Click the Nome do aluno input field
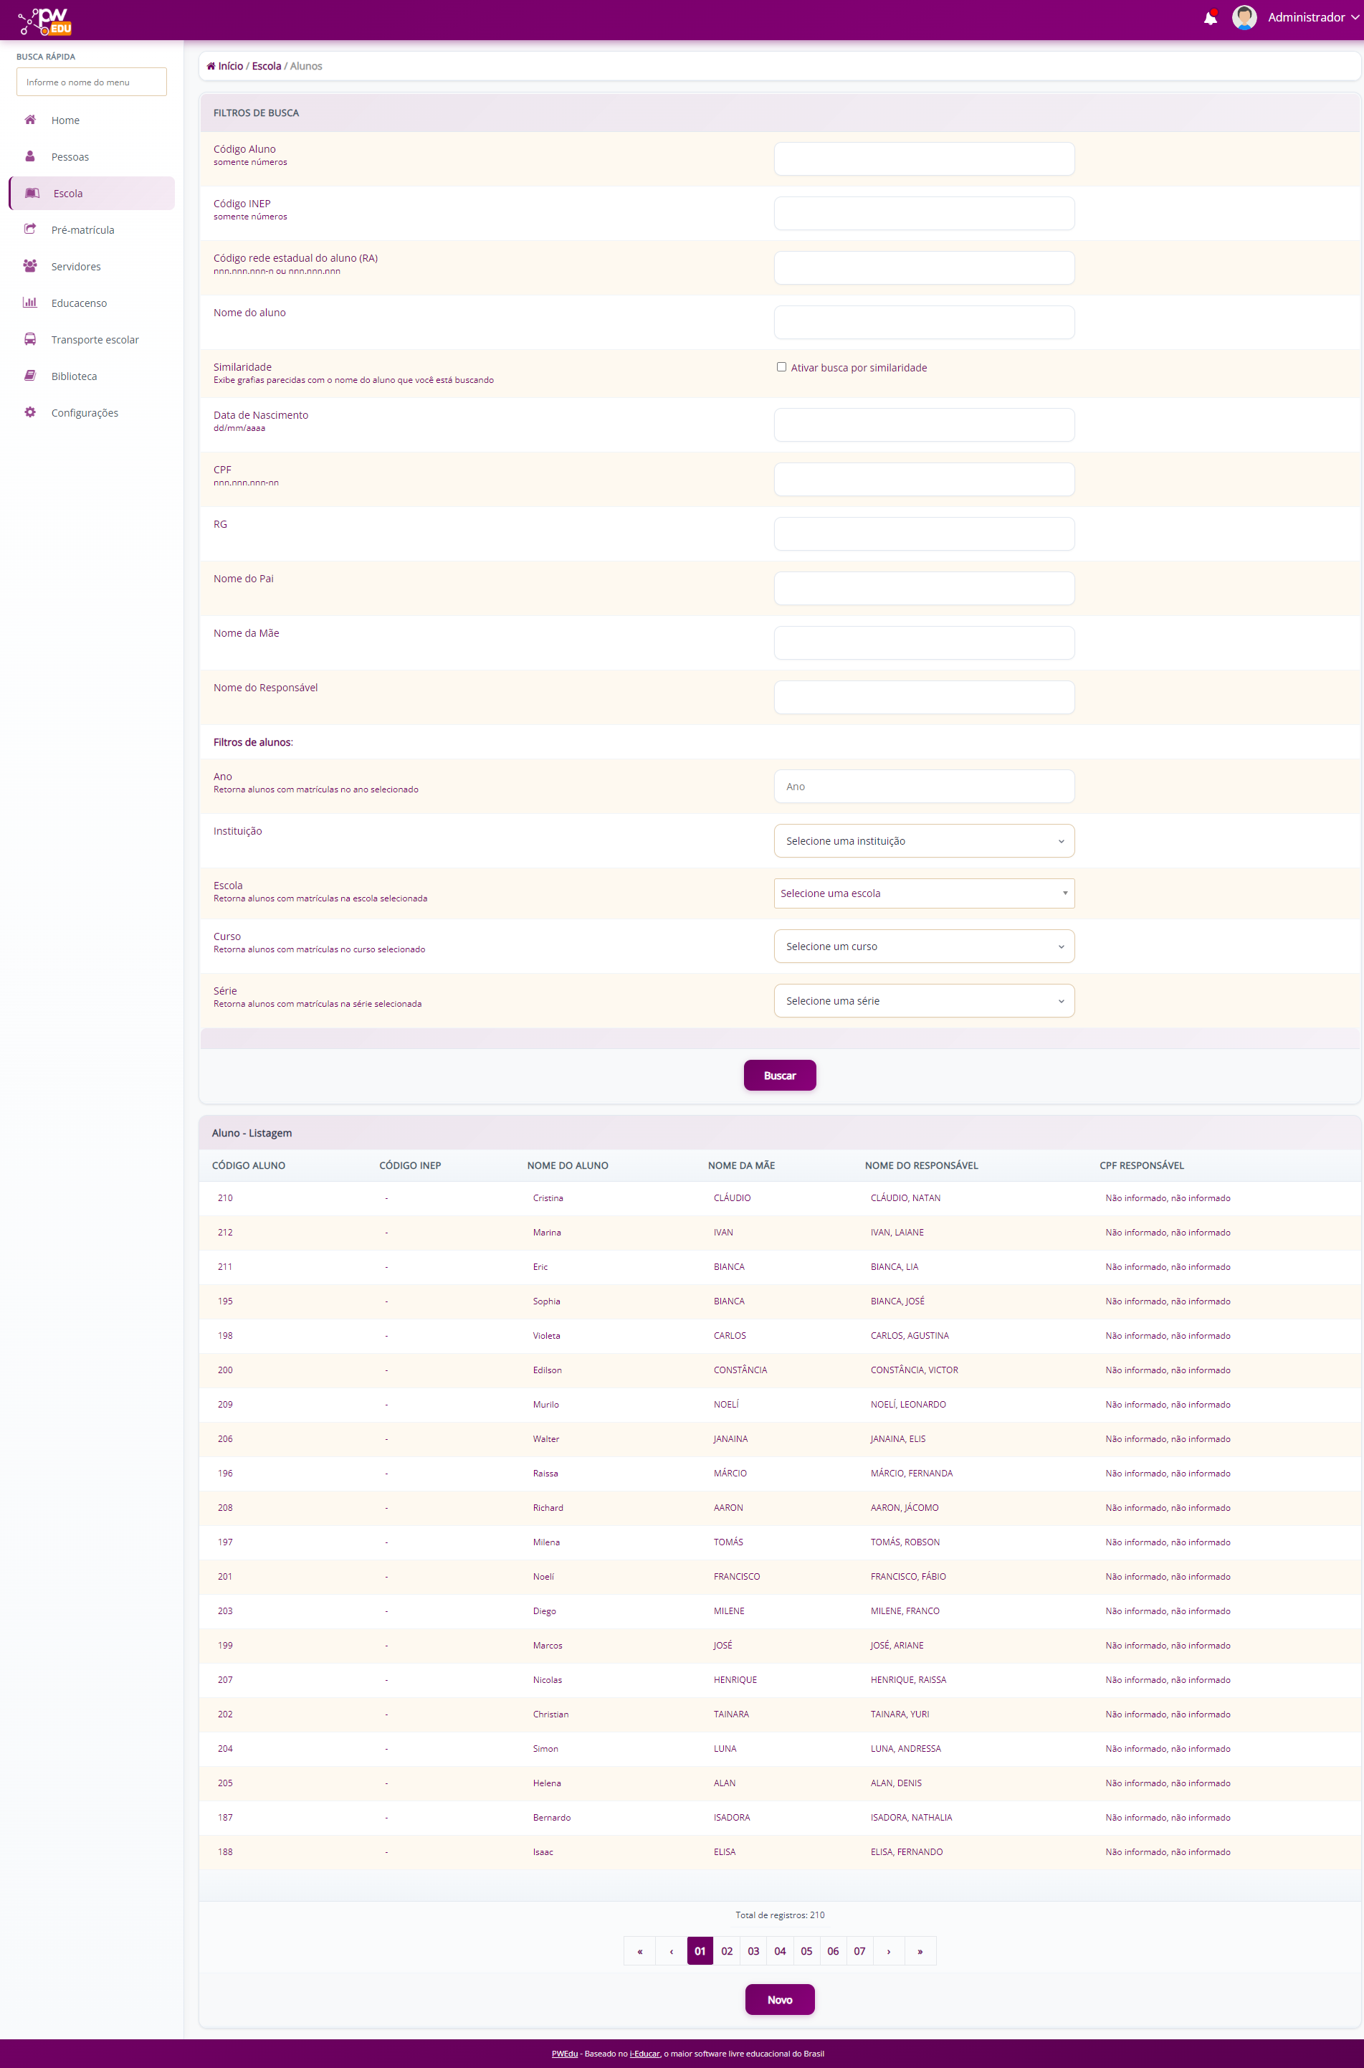The height and width of the screenshot is (2068, 1364). [x=923, y=323]
